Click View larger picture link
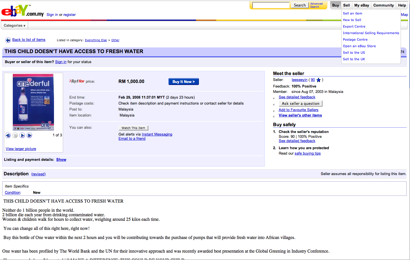Viewport: 410px width, 260px height. pyautogui.click(x=21, y=149)
